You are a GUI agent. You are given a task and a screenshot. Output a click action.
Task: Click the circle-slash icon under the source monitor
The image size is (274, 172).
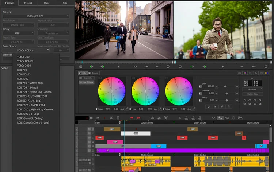pos(168,67)
